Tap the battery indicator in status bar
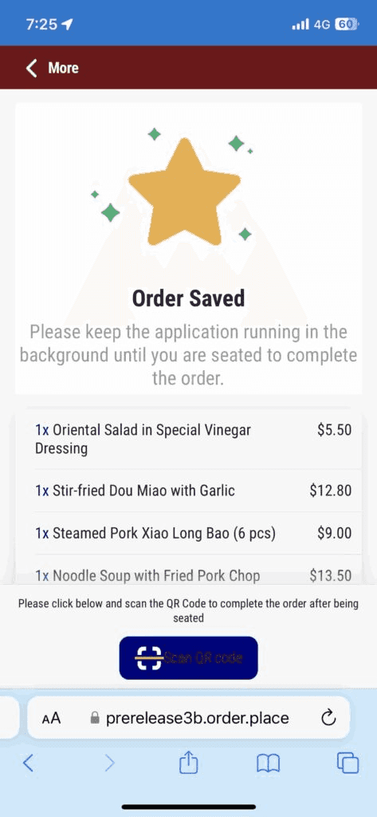Image resolution: width=377 pixels, height=817 pixels. [x=347, y=24]
